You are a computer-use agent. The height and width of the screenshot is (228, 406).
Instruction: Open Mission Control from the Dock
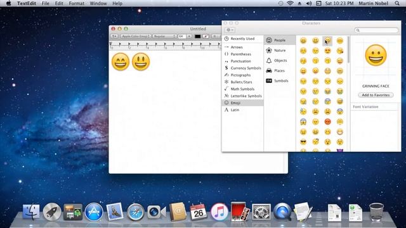tap(73, 212)
